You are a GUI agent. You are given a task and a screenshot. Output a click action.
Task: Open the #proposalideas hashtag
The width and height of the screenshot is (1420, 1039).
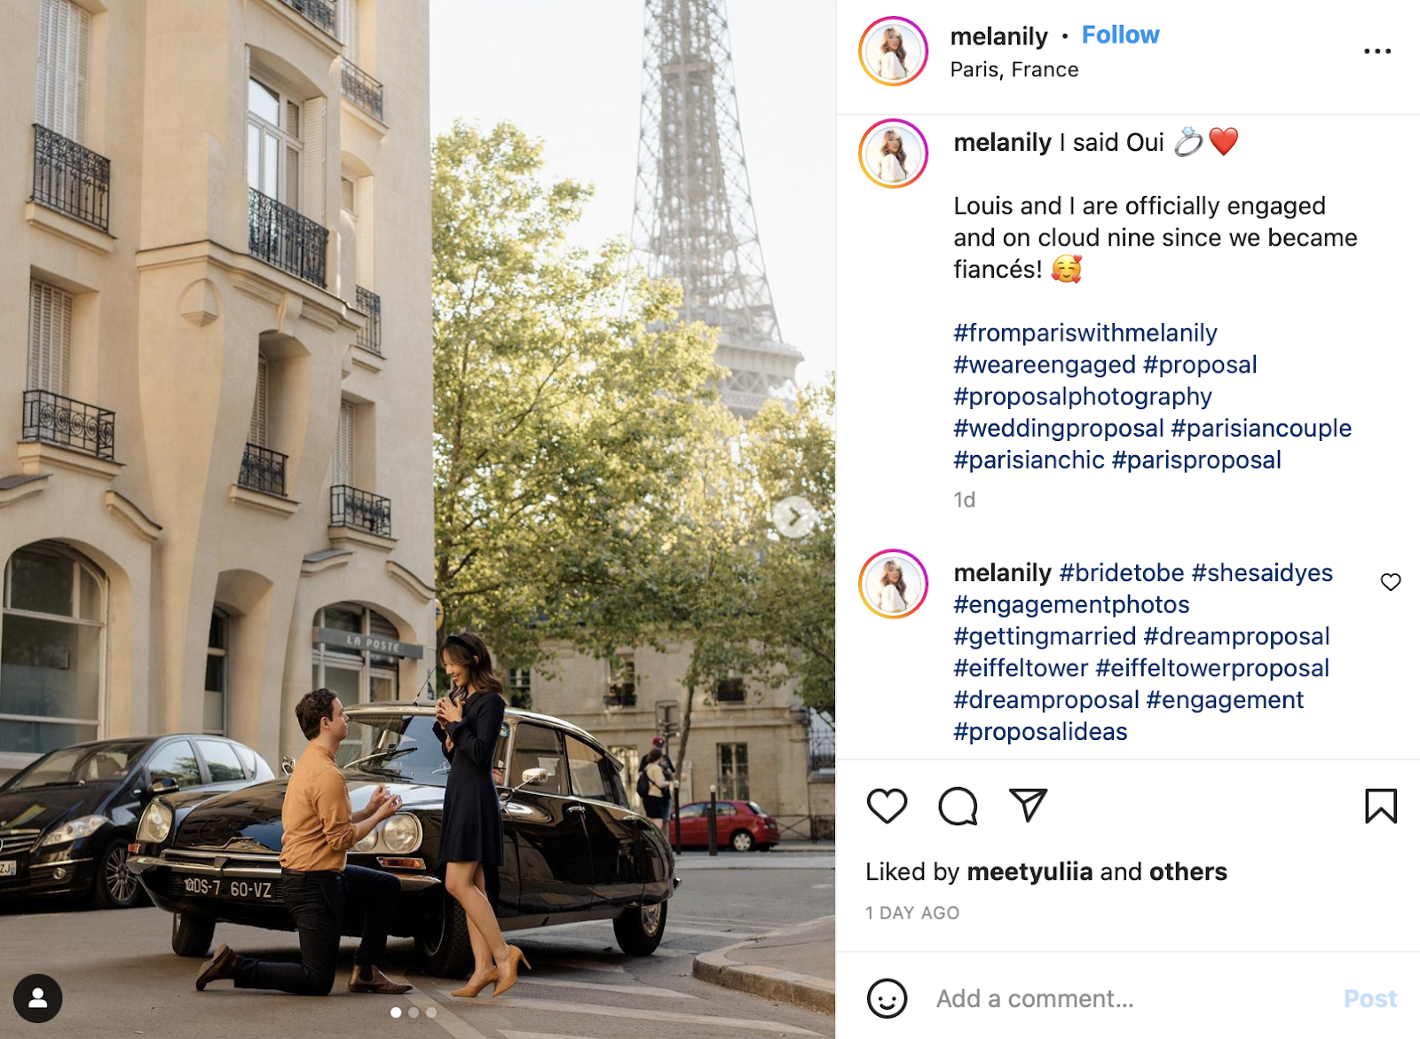[x=1040, y=732]
